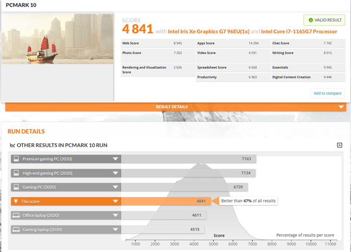Click the Run Details heading
This screenshot has width=351, height=252.
point(26,131)
